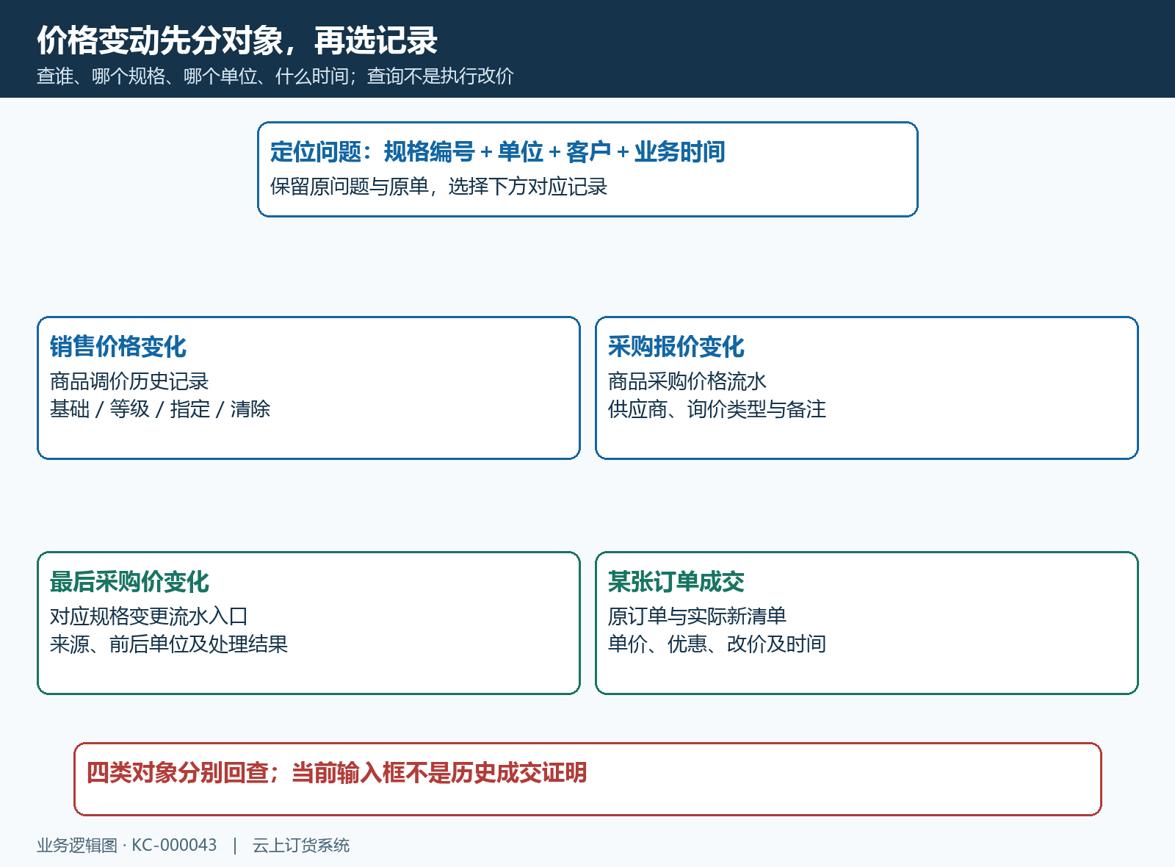The image size is (1175, 867).
Task: Click the footer text 云上订货系统
Action: [x=301, y=846]
